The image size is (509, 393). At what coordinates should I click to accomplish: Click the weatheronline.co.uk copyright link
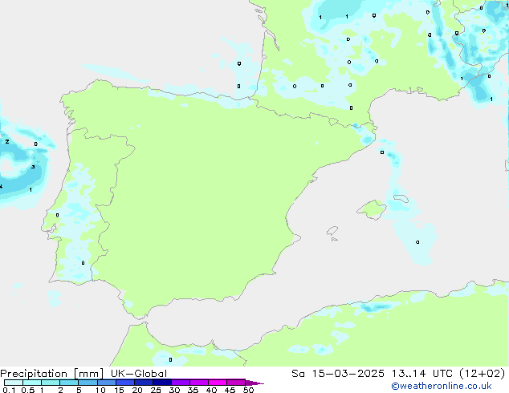coord(442,386)
